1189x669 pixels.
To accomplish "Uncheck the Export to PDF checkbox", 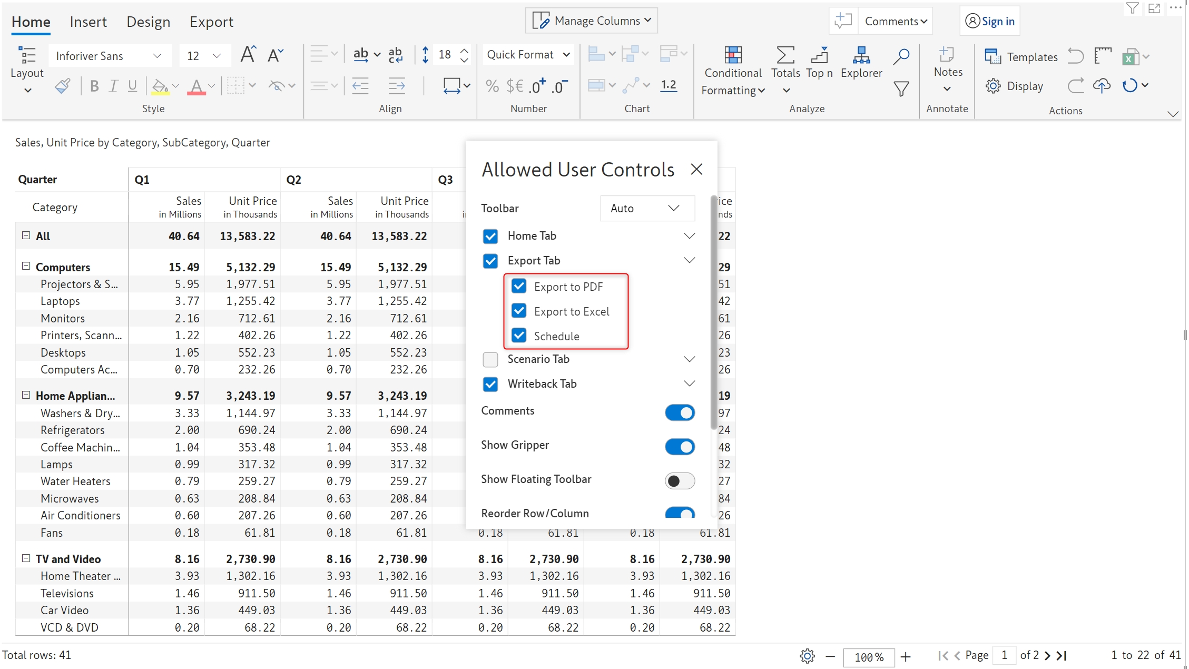I will [519, 286].
